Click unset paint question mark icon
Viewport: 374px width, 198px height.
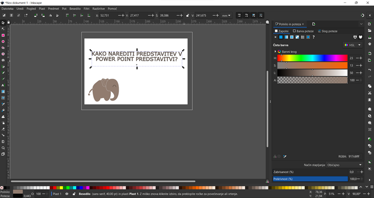click(x=314, y=37)
